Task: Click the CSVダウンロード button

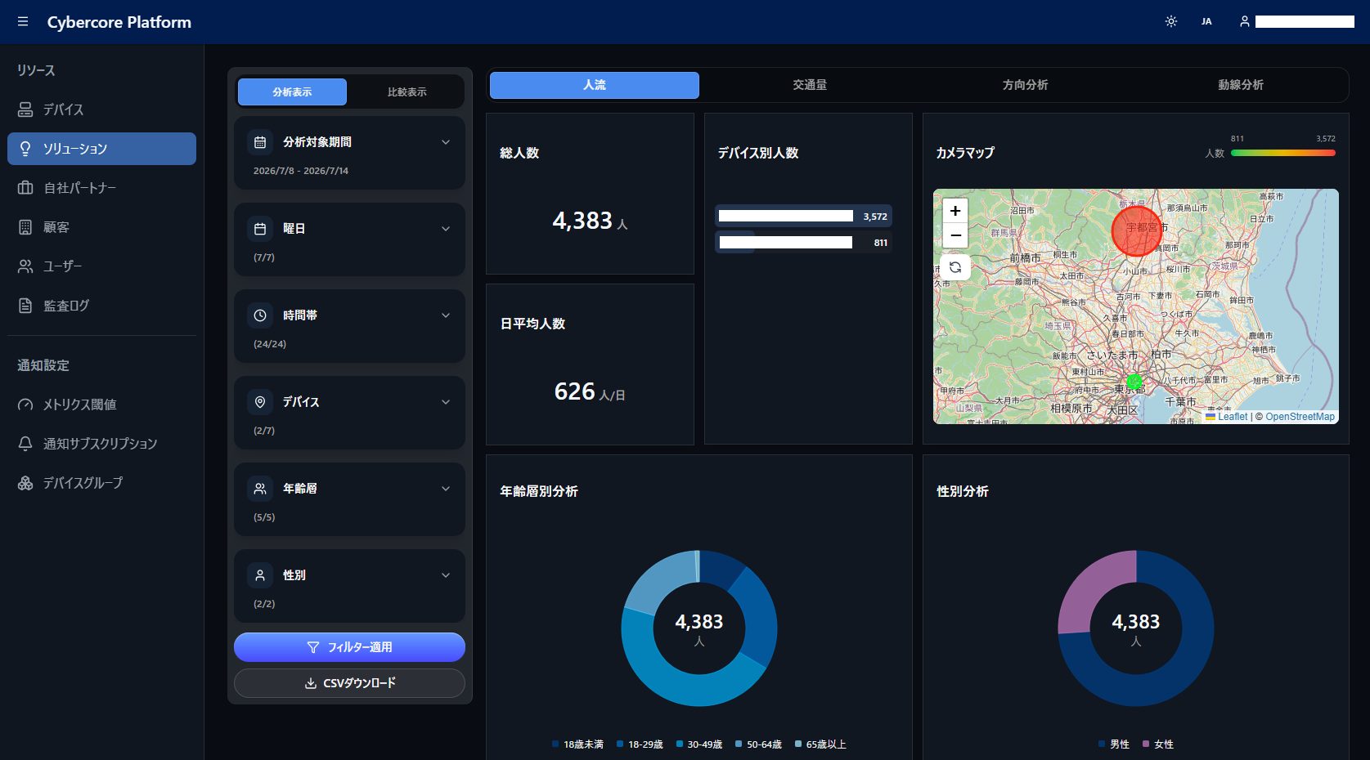Action: 349,683
